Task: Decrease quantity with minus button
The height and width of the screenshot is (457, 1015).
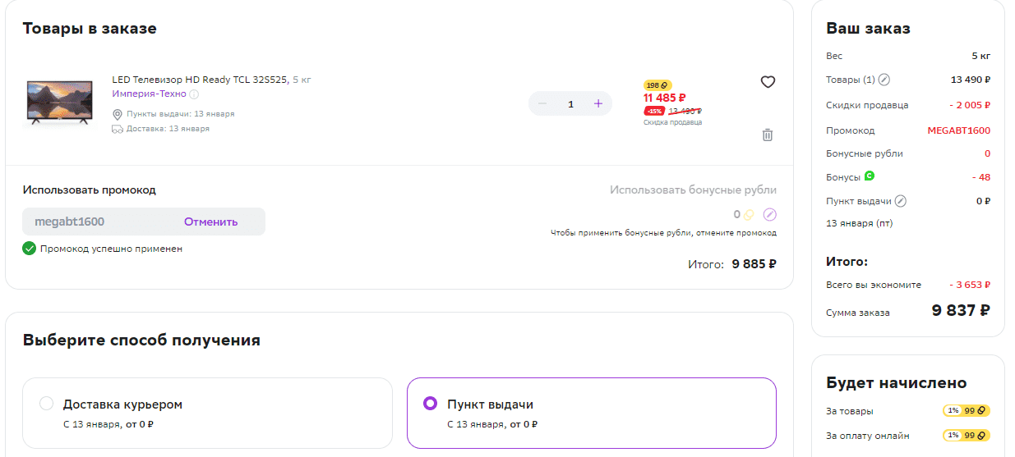Action: click(x=542, y=103)
